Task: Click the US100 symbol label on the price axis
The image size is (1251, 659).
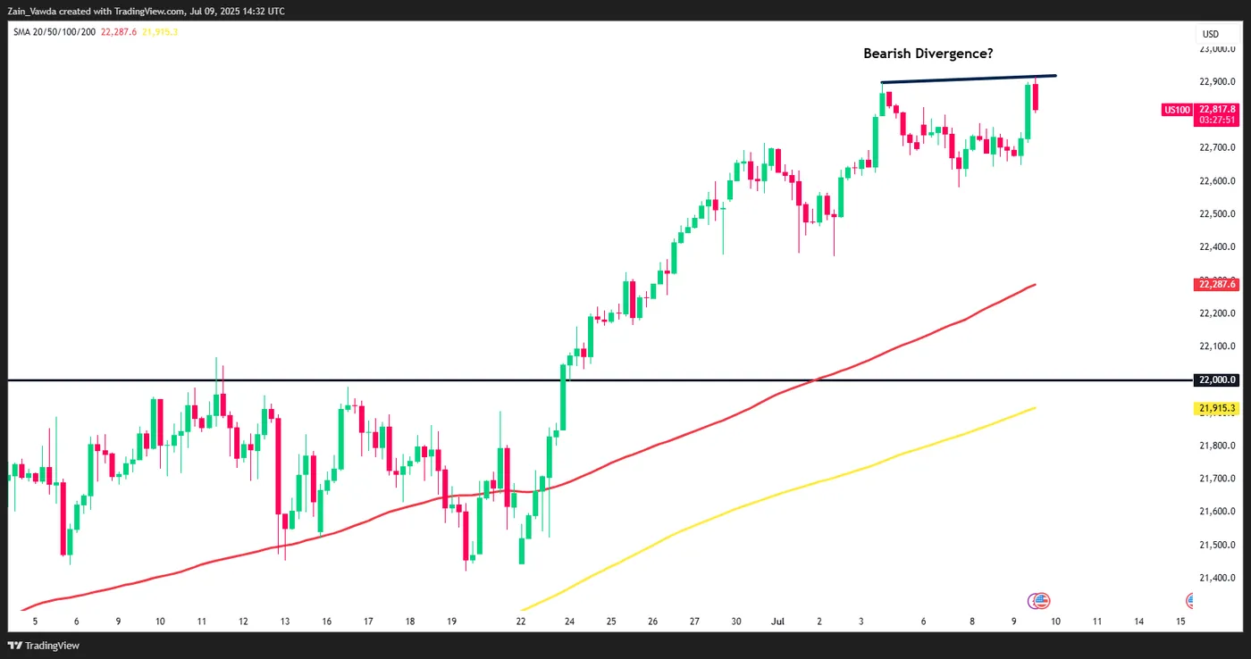Action: [1176, 110]
